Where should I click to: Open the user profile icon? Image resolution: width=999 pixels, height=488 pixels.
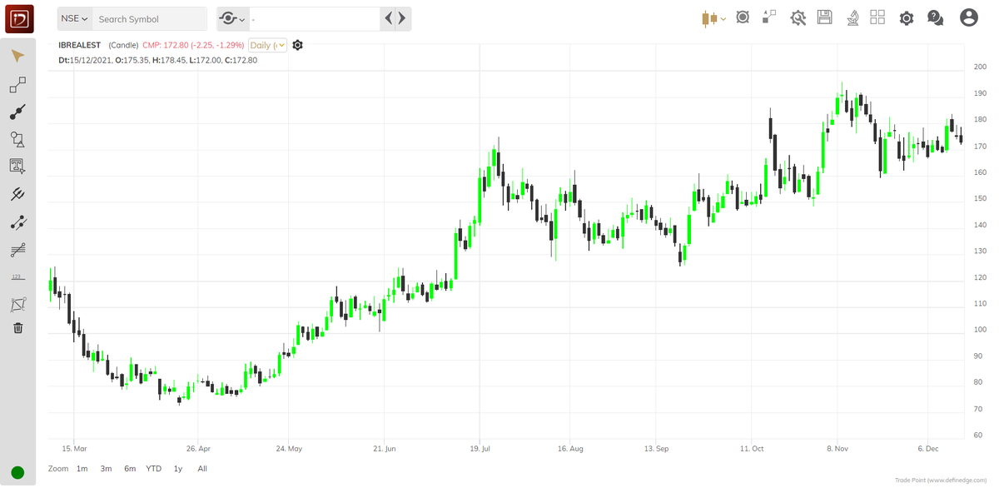[970, 17]
